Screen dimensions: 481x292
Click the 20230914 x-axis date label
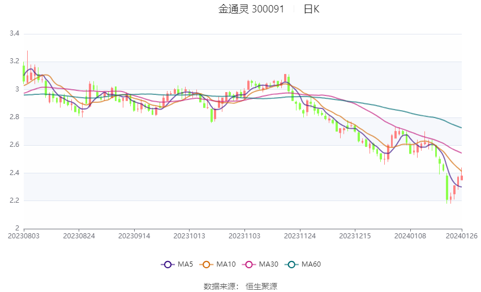tap(134, 236)
